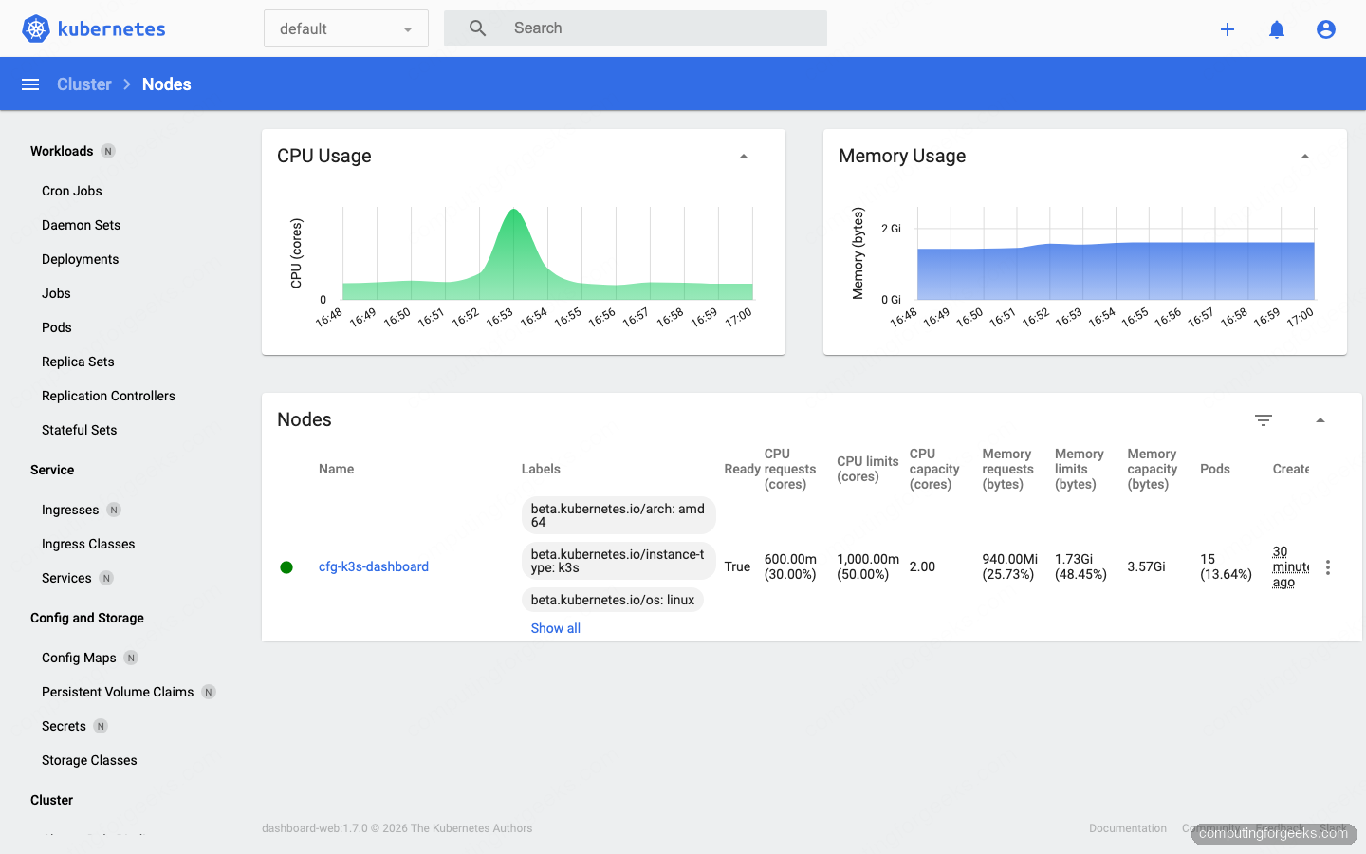This screenshot has height=854, width=1366.
Task: Select Pods in the Workloads sidebar
Action: point(56,326)
